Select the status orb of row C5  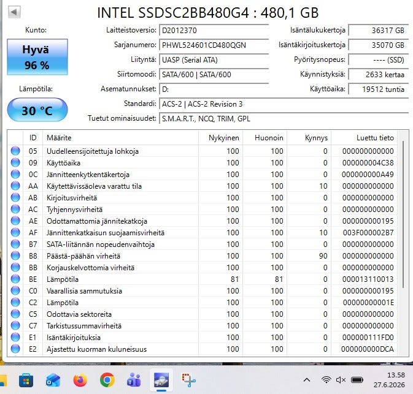point(15,314)
